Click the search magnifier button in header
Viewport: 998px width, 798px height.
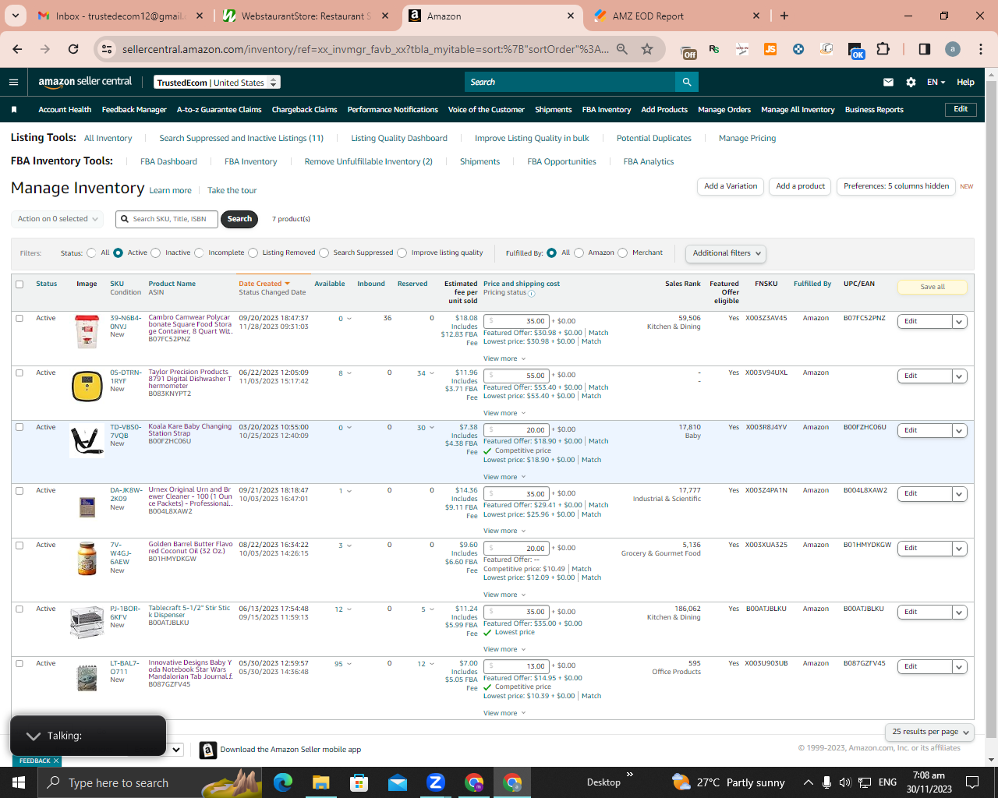tap(687, 82)
